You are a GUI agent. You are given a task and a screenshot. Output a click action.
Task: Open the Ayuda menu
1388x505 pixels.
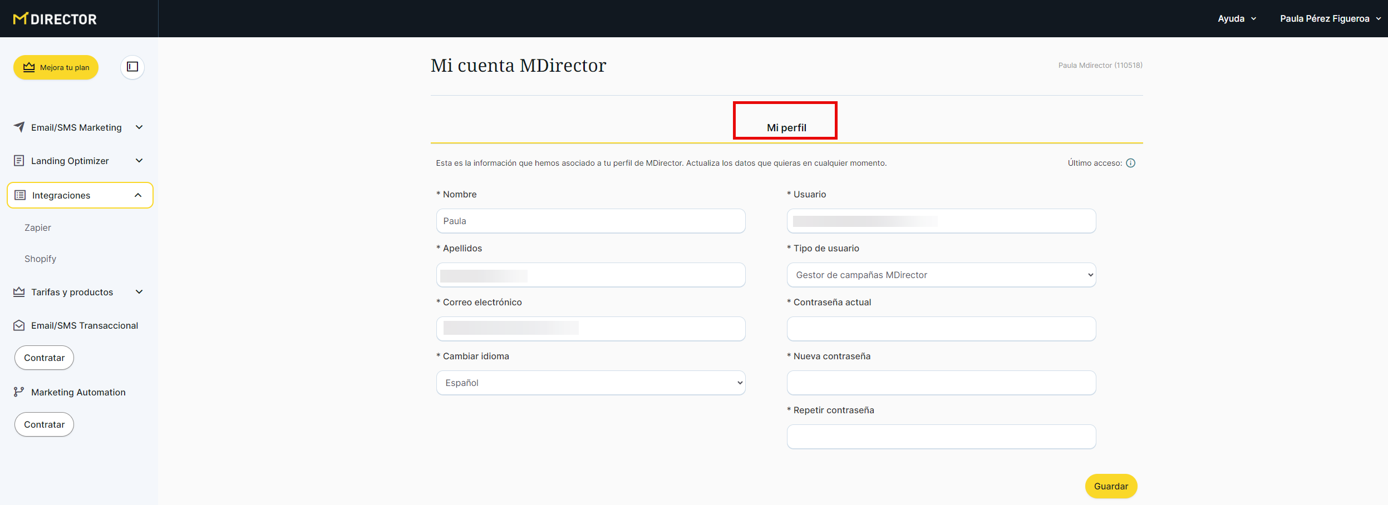1237,19
